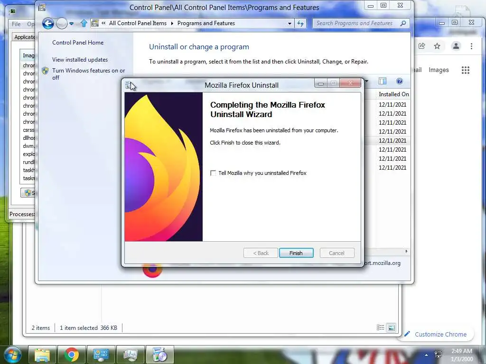Viewport: 486px width, 364px height.
Task: Click the Control Panel window title icon
Action: point(42,7)
